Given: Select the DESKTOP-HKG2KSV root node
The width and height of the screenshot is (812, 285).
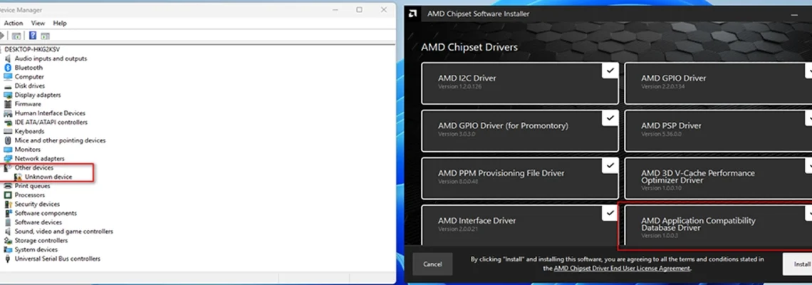Looking at the screenshot, I should (x=32, y=49).
